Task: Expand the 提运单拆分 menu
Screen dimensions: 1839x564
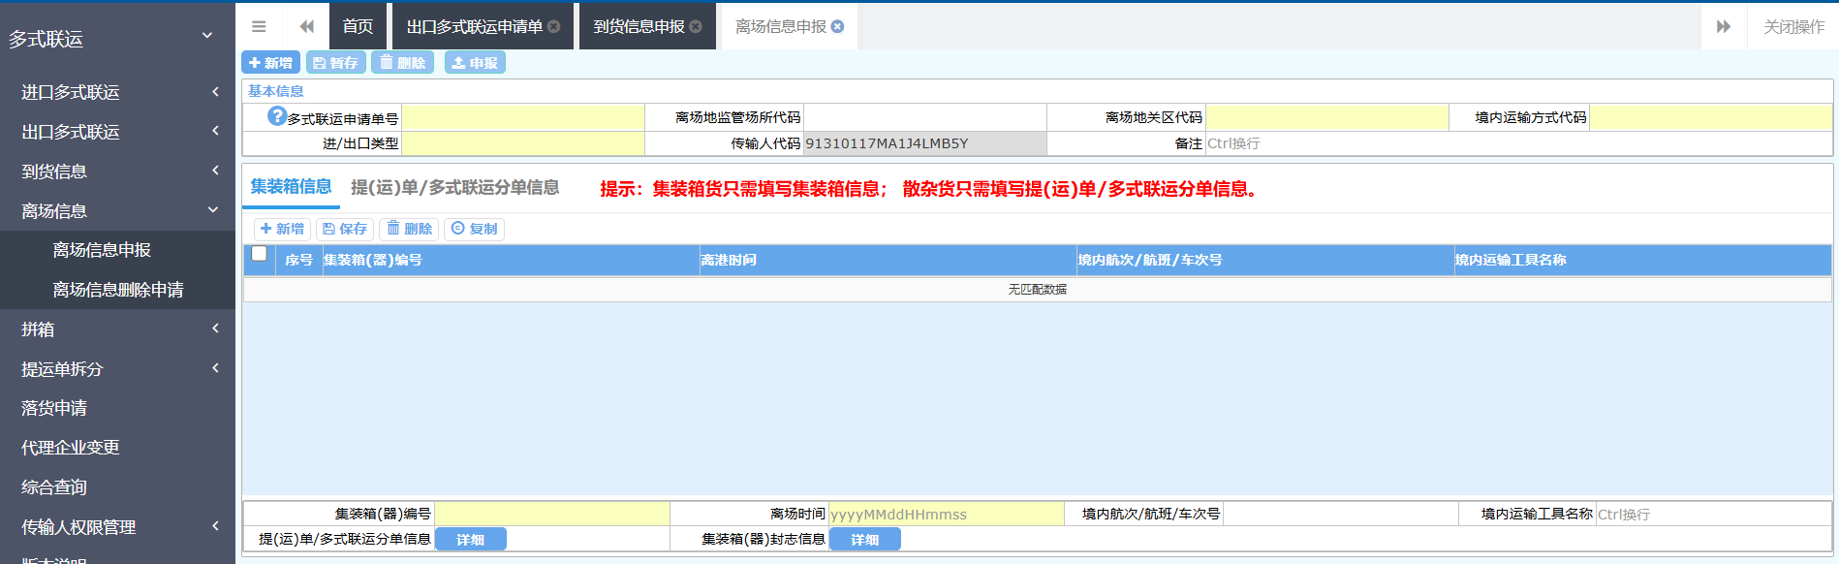Action: pos(117,369)
